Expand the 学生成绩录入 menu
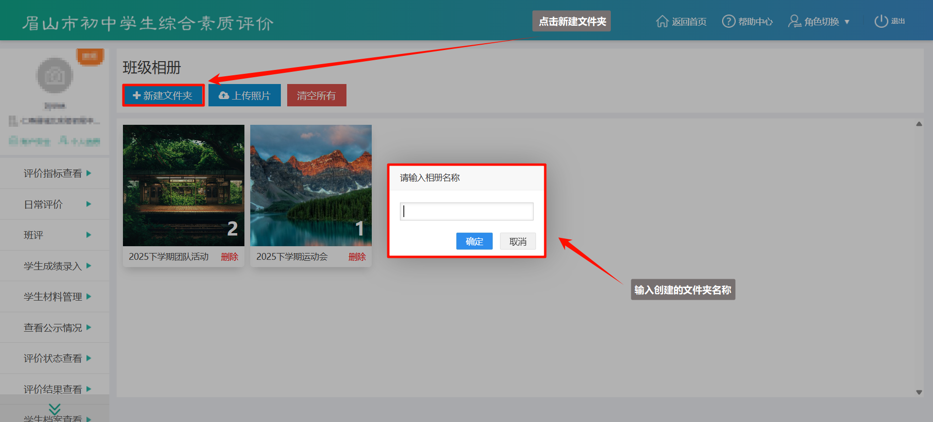The width and height of the screenshot is (933, 422). 55,266
